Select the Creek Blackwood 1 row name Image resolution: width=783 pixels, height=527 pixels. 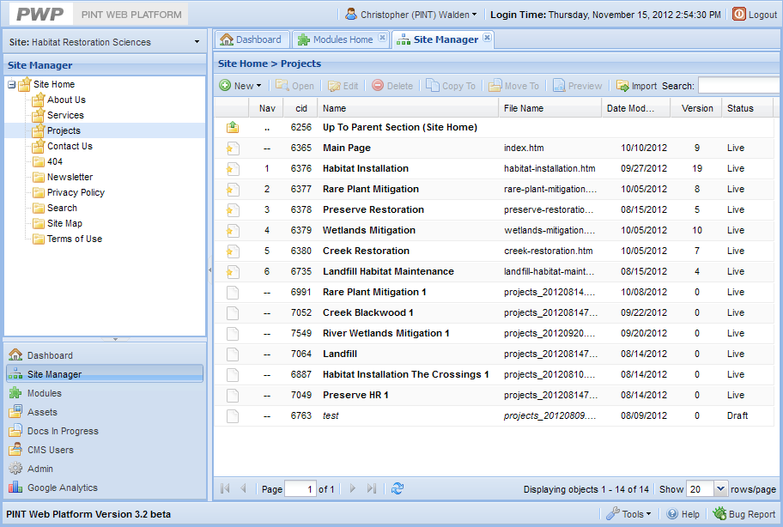point(368,312)
